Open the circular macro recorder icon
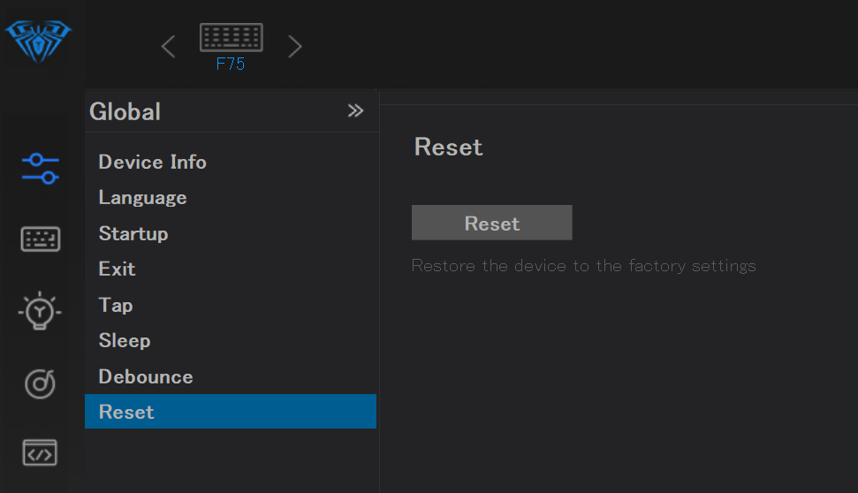Image resolution: width=858 pixels, height=493 pixels. click(x=41, y=383)
